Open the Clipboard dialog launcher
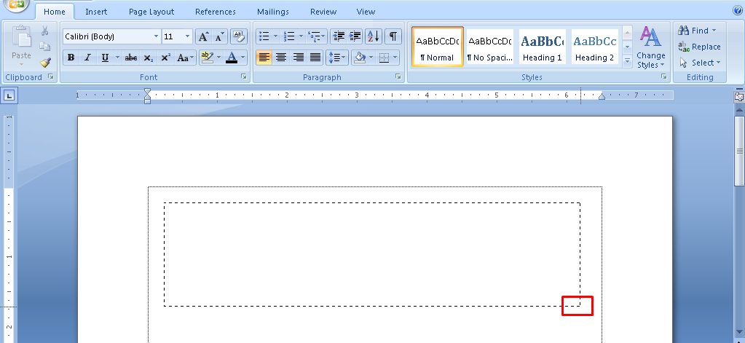Viewport: 745px width, 343px height. (51, 77)
